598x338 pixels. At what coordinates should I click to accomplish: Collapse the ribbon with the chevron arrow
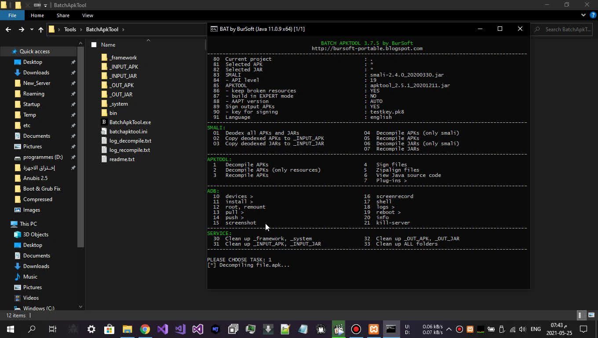click(x=583, y=15)
